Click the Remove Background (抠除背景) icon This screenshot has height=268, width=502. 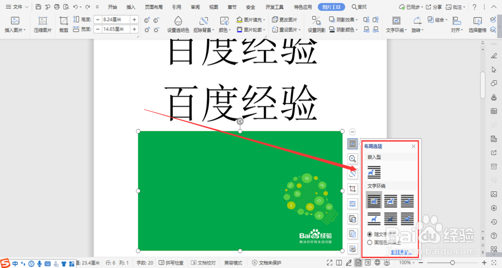coord(204,21)
